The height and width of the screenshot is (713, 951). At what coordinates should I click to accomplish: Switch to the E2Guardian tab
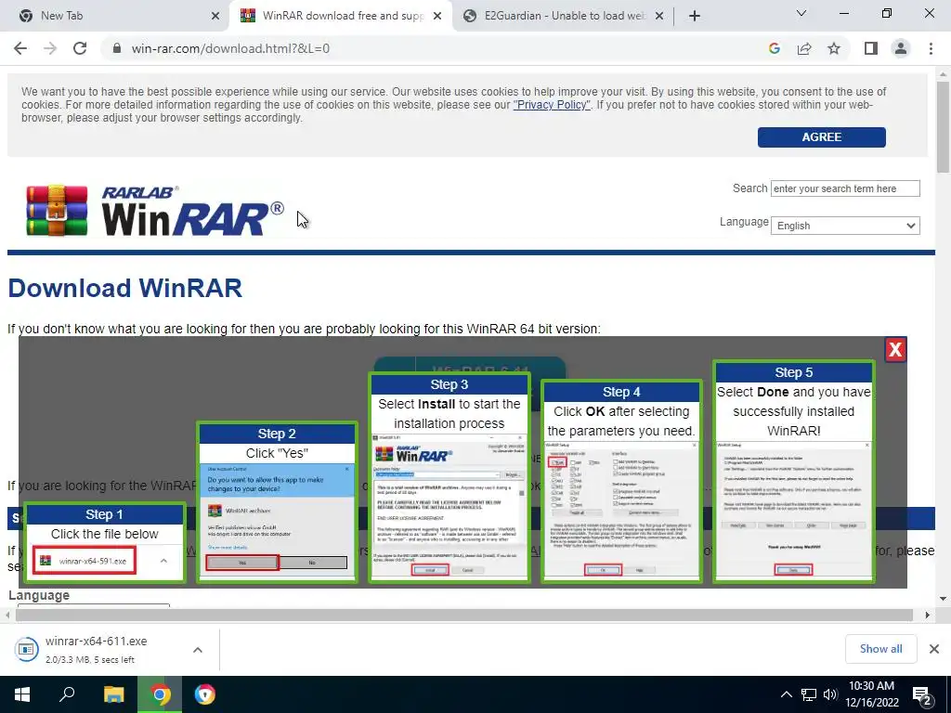[565, 16]
